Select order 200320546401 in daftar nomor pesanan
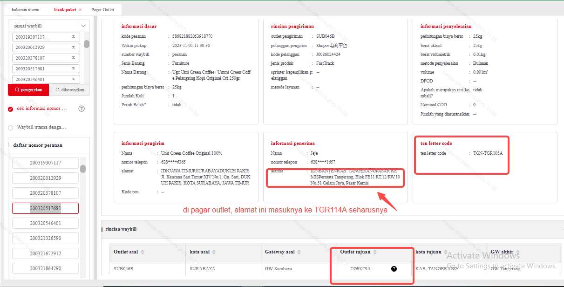The width and height of the screenshot is (564, 287). [x=45, y=223]
